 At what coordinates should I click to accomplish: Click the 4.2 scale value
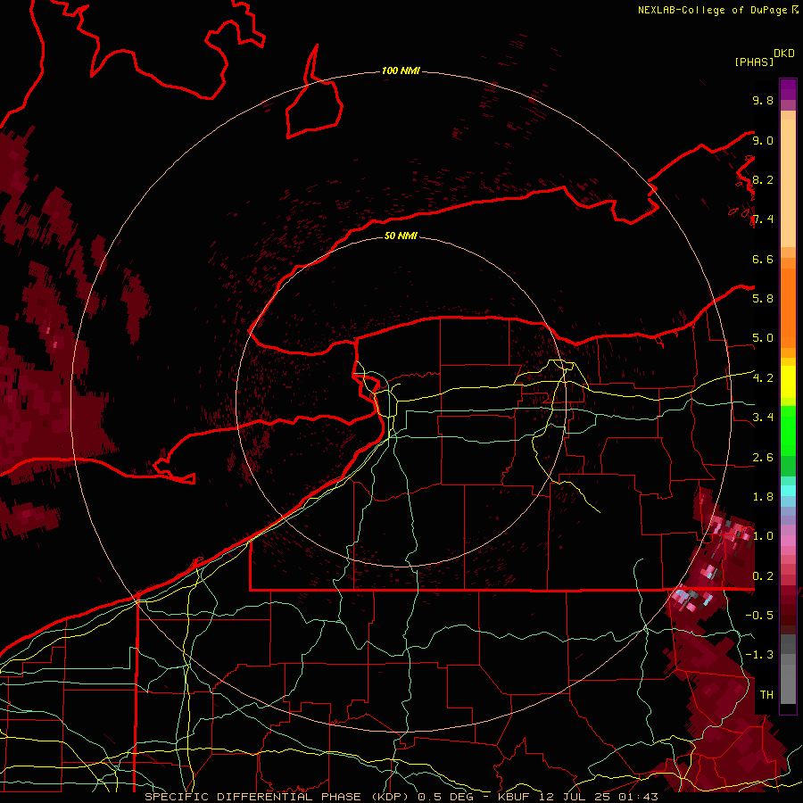point(763,378)
